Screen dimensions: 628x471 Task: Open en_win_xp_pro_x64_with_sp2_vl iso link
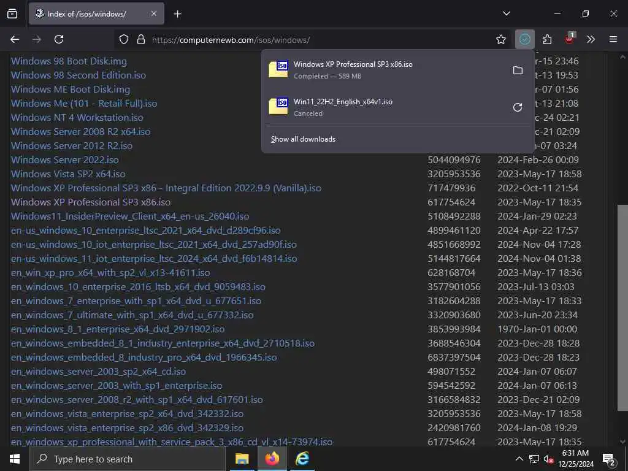coord(110,272)
